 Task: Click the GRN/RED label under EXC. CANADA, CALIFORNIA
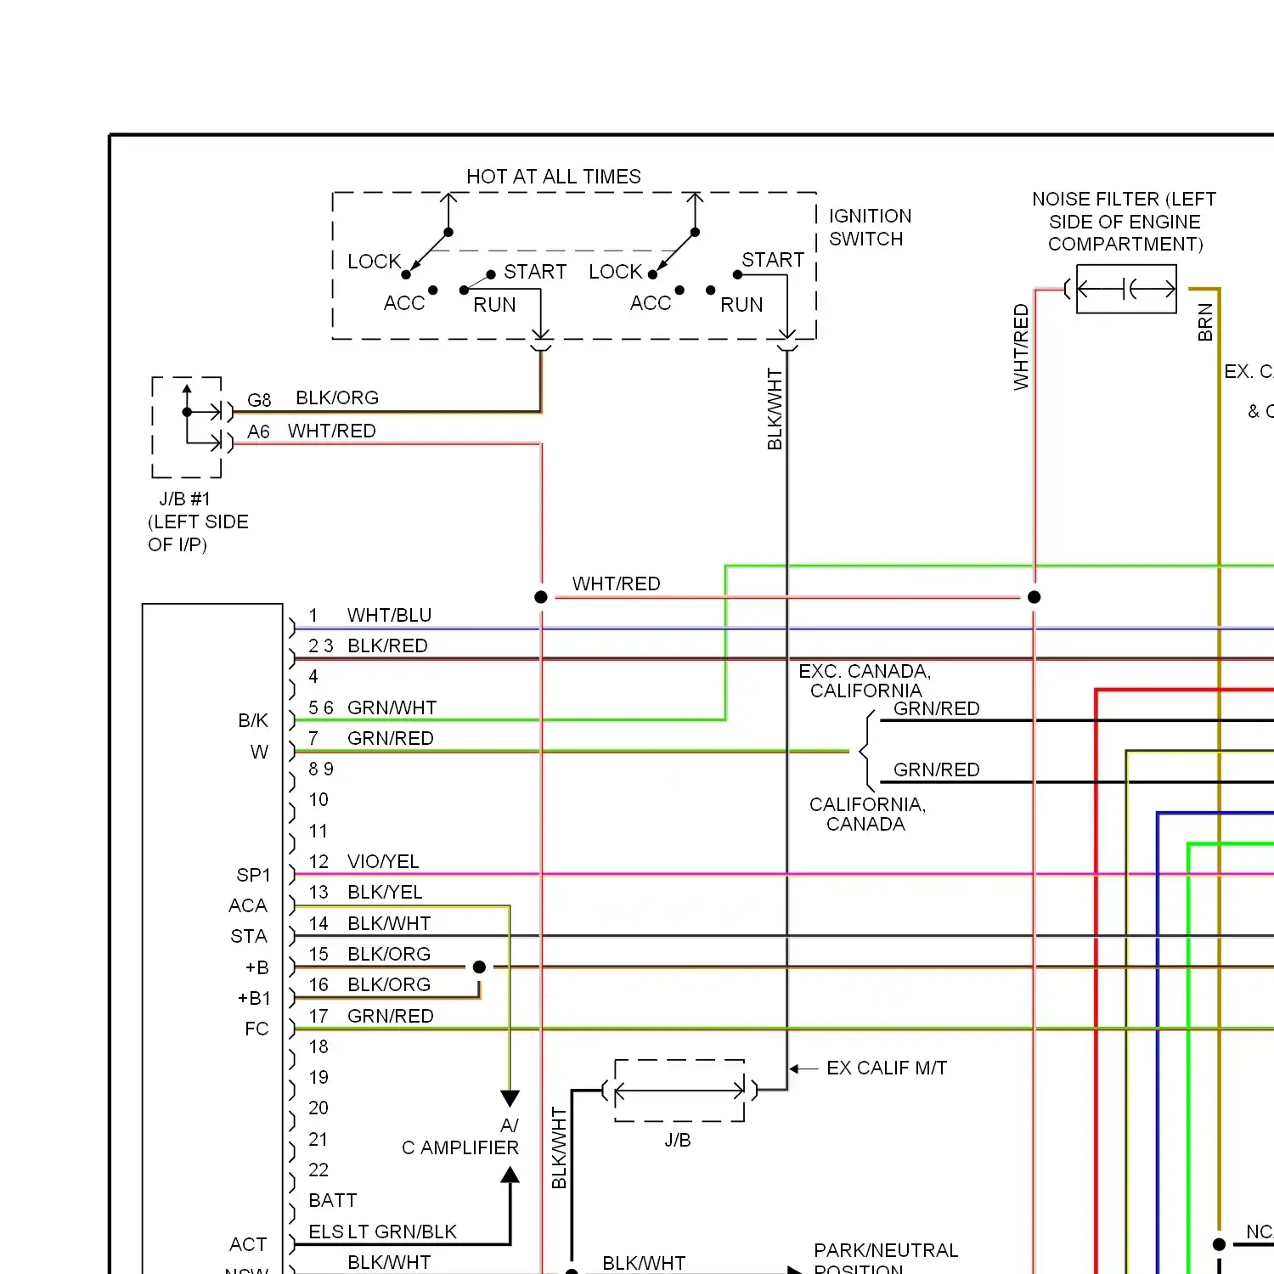click(x=936, y=708)
